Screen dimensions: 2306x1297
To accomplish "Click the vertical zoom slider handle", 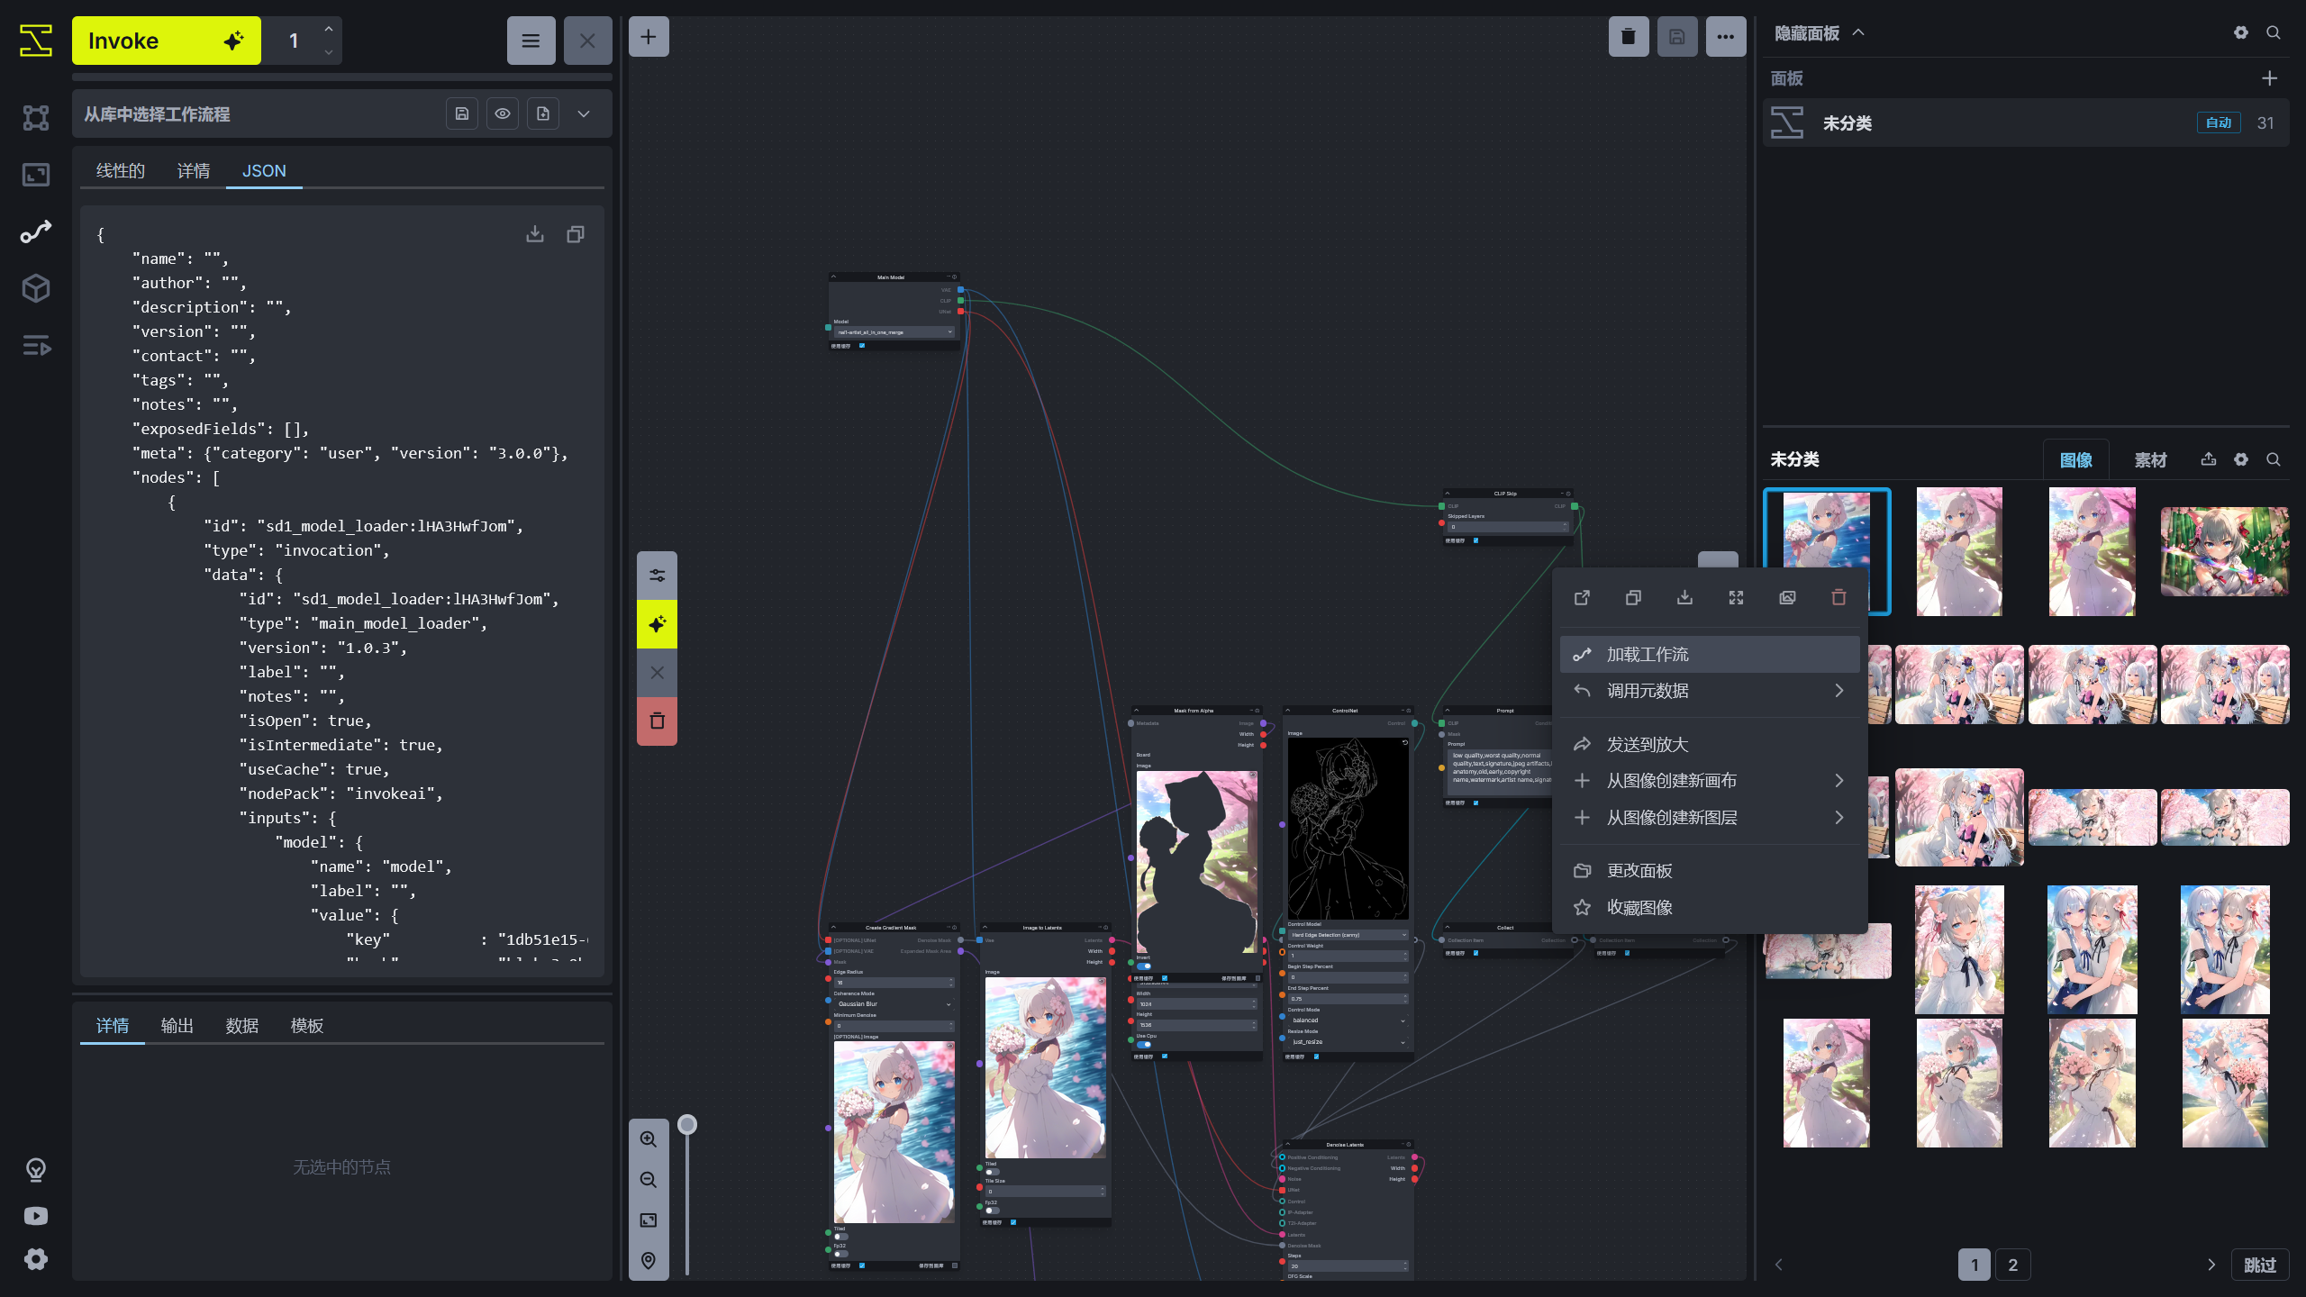I will pos(687,1124).
